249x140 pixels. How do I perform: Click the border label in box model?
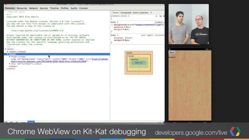tap(132, 56)
